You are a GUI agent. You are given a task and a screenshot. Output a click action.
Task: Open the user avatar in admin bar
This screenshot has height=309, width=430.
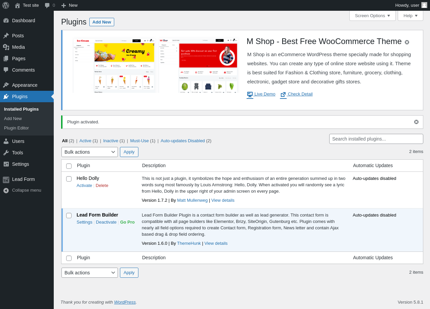pyautogui.click(x=424, y=5)
